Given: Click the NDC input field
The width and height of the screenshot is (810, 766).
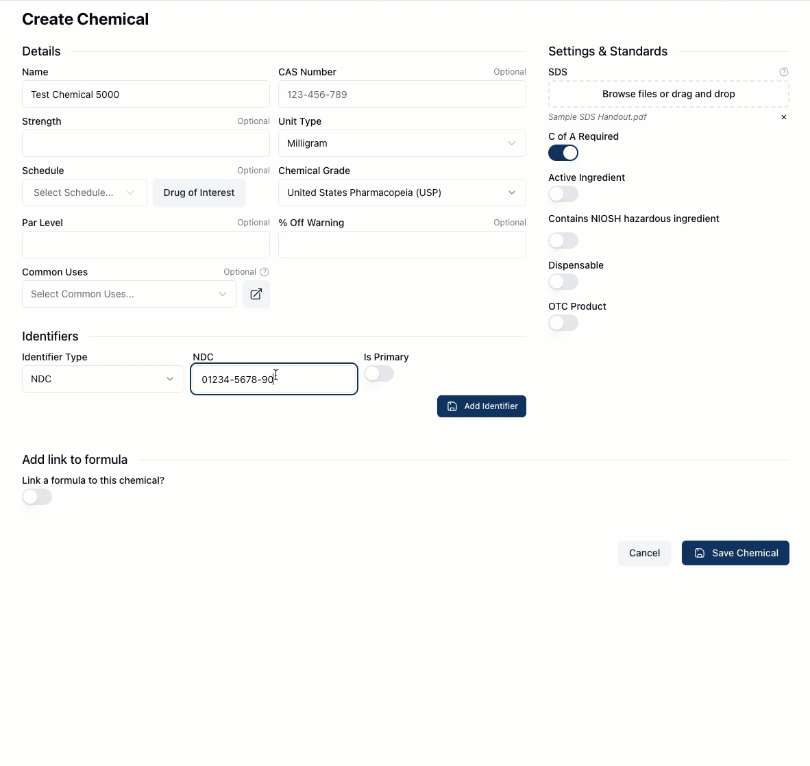Looking at the screenshot, I should pyautogui.click(x=273, y=379).
